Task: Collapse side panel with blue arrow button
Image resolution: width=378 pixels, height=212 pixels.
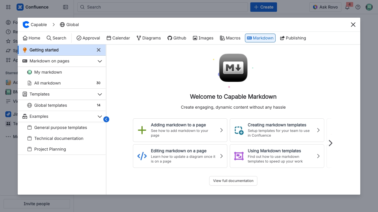Action: [x=106, y=119]
